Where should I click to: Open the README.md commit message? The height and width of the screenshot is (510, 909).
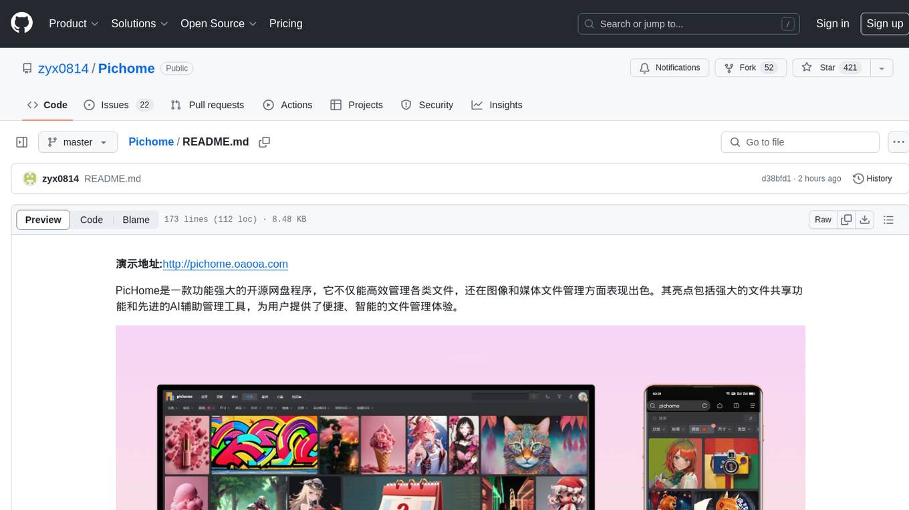pos(112,179)
